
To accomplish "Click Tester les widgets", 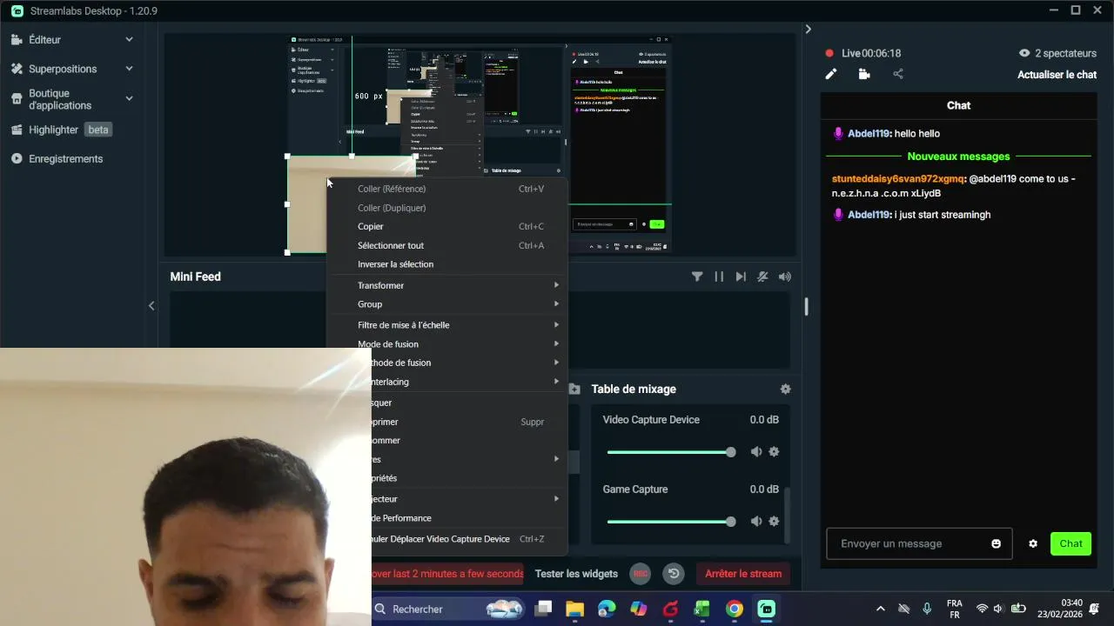I will point(576,574).
